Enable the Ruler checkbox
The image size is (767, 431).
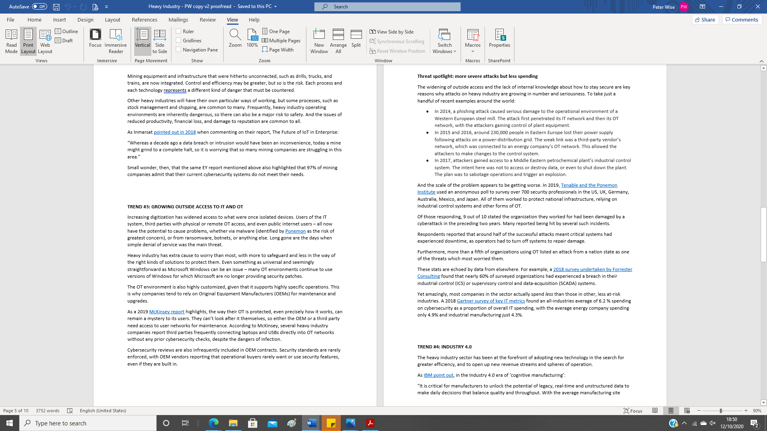(179, 31)
